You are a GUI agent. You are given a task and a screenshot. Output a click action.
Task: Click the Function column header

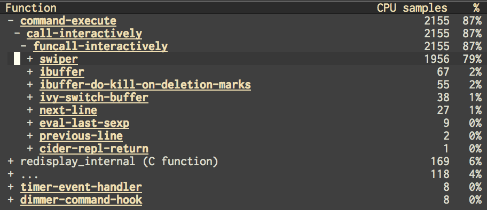click(31, 8)
